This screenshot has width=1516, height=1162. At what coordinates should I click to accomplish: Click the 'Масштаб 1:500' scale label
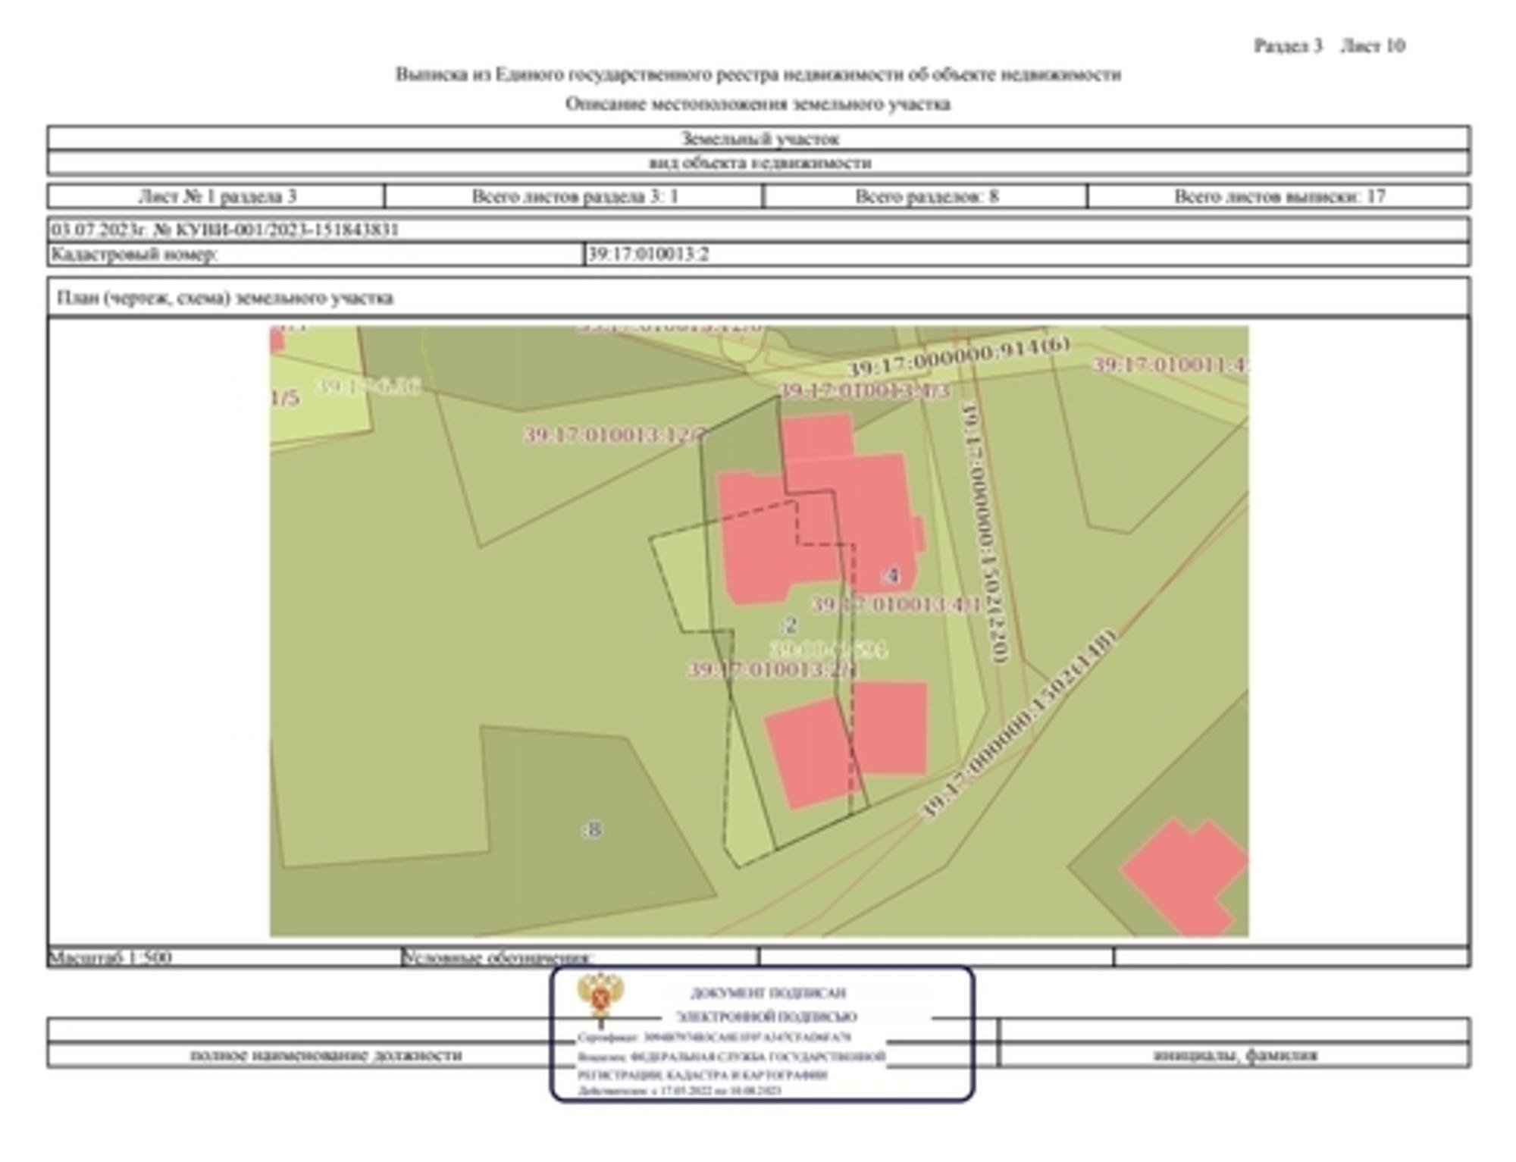111,957
